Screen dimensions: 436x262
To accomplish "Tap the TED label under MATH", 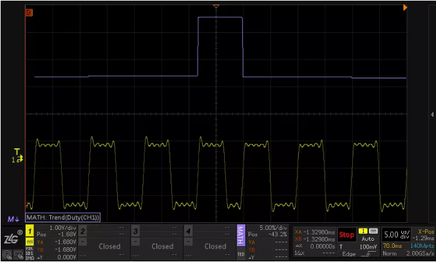I will click(241, 254).
